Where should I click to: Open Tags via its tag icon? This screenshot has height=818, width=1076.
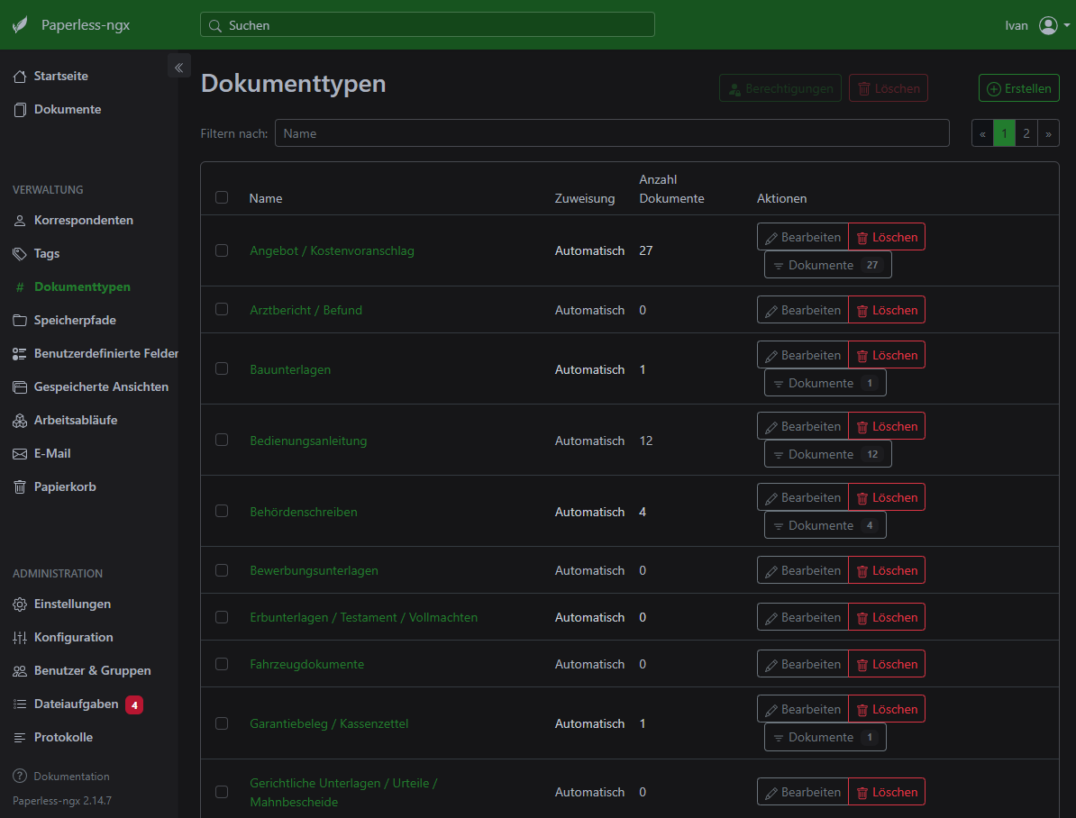19,253
